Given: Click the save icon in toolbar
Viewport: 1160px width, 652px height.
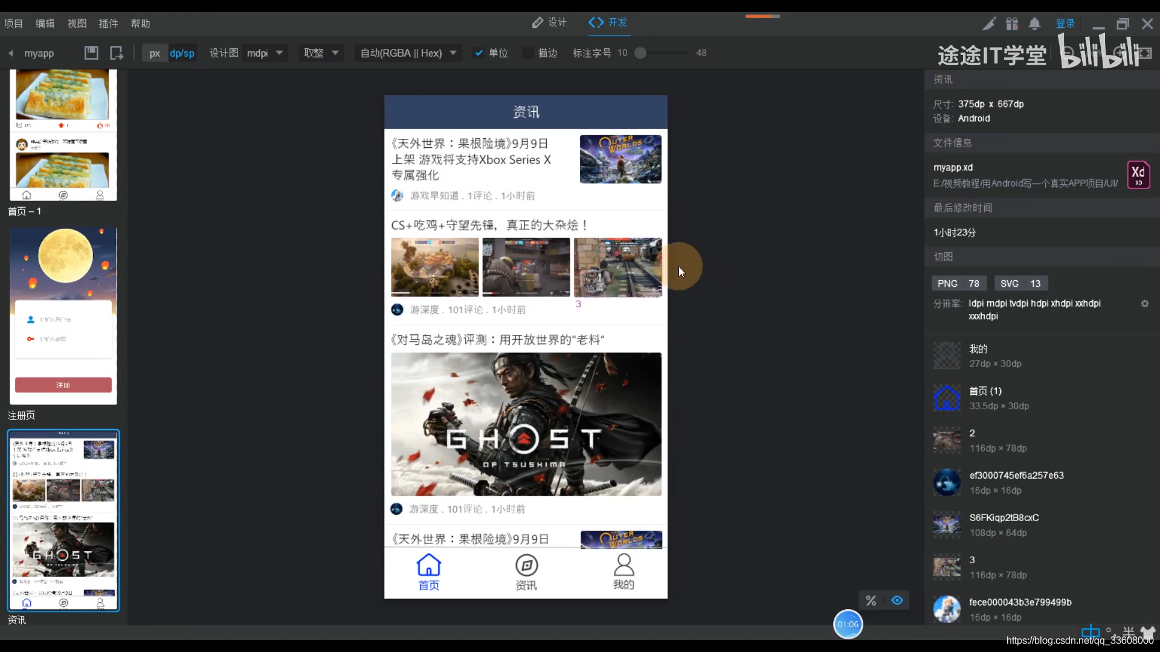Looking at the screenshot, I should tap(91, 53).
